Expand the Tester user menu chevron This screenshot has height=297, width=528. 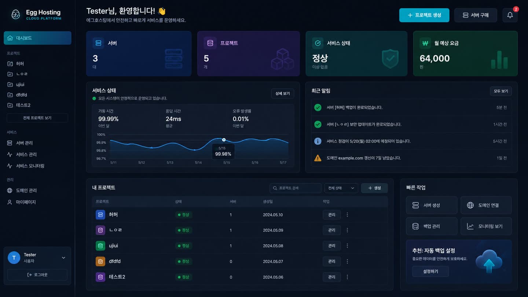coord(63,258)
